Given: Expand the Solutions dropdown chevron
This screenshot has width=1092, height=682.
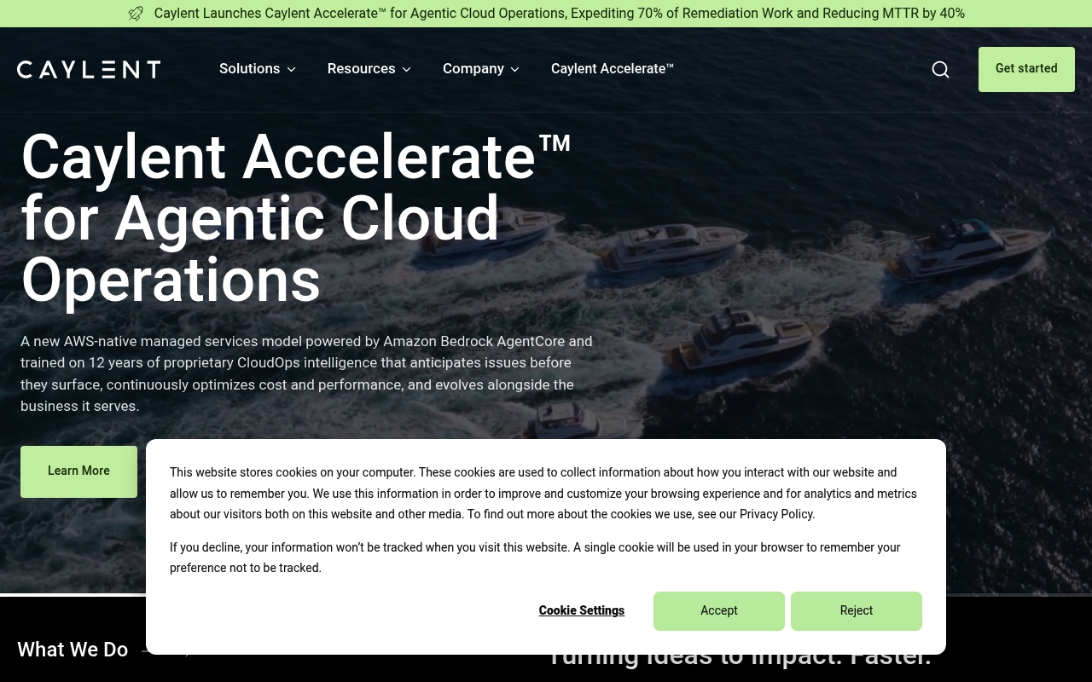Looking at the screenshot, I should pyautogui.click(x=291, y=69).
